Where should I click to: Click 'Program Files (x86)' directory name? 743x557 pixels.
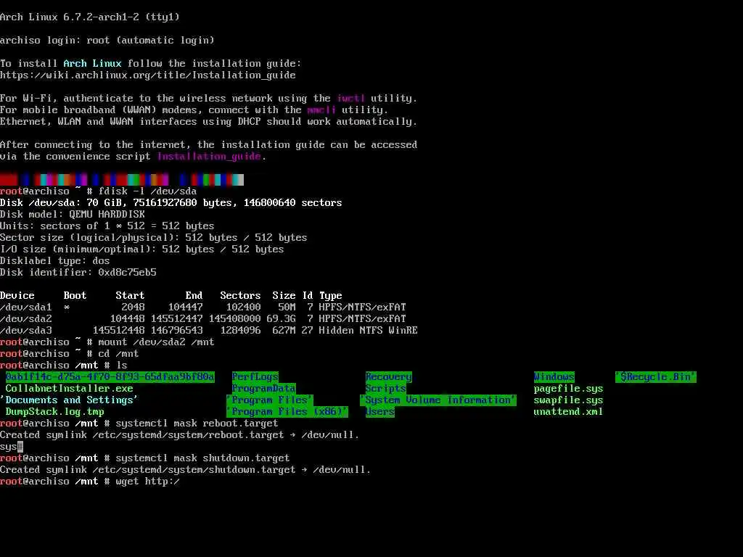tap(287, 412)
